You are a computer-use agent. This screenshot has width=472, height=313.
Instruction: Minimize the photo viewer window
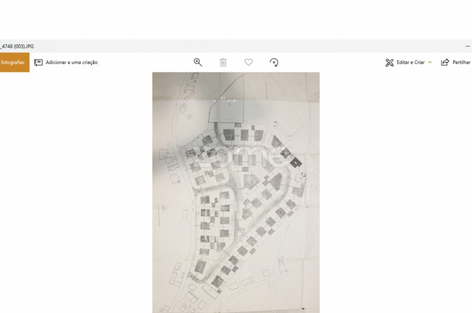coord(467,46)
